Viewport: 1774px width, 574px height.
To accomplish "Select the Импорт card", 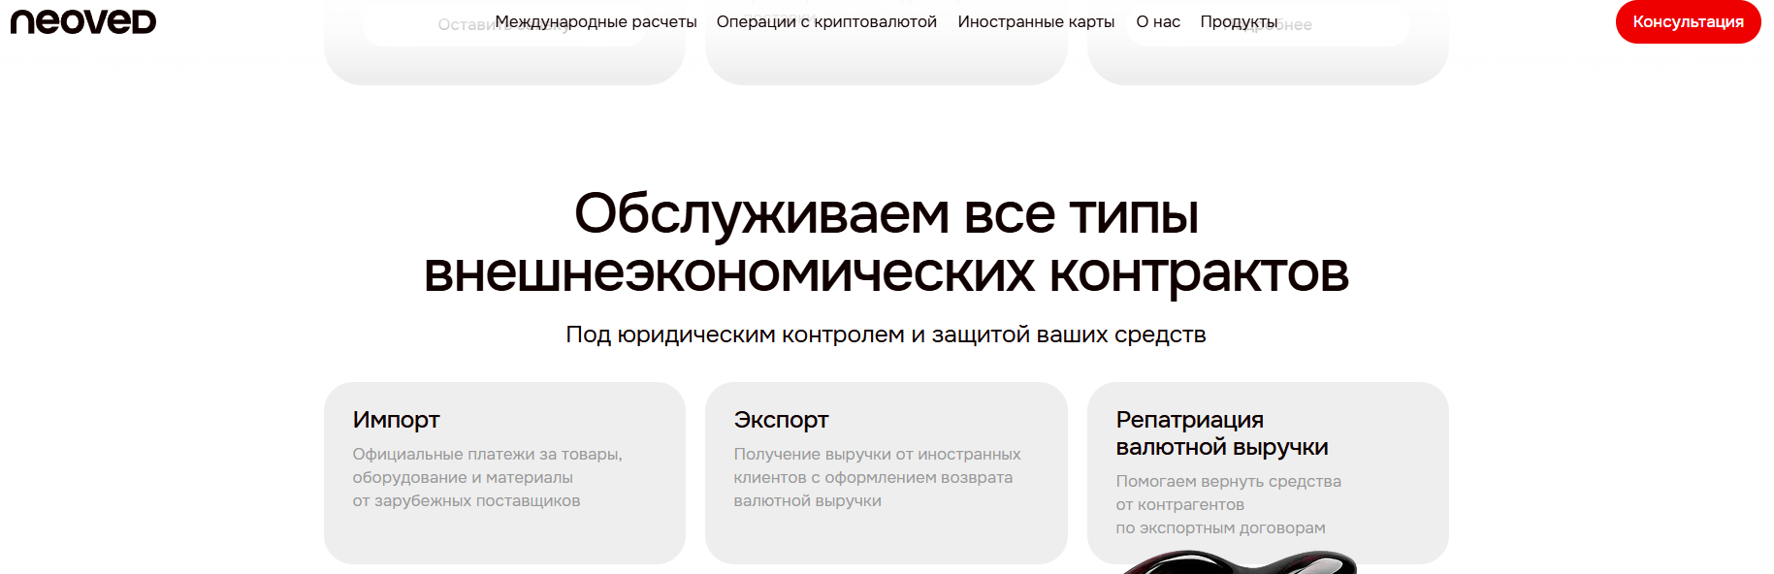I will pos(504,473).
